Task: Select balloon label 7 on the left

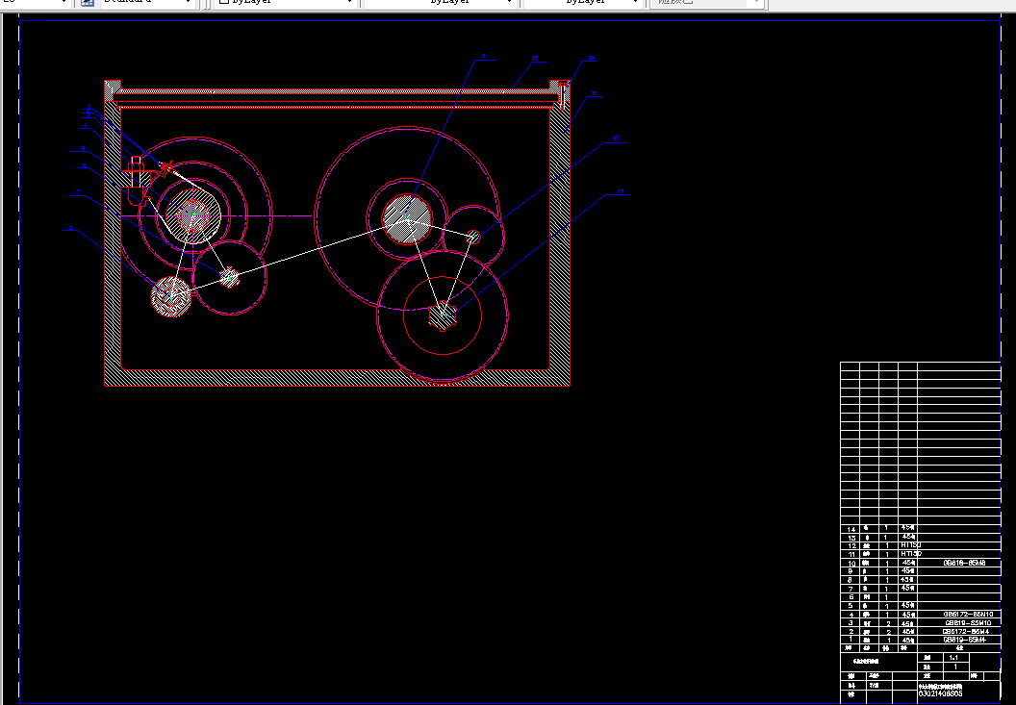Action: 78,191
